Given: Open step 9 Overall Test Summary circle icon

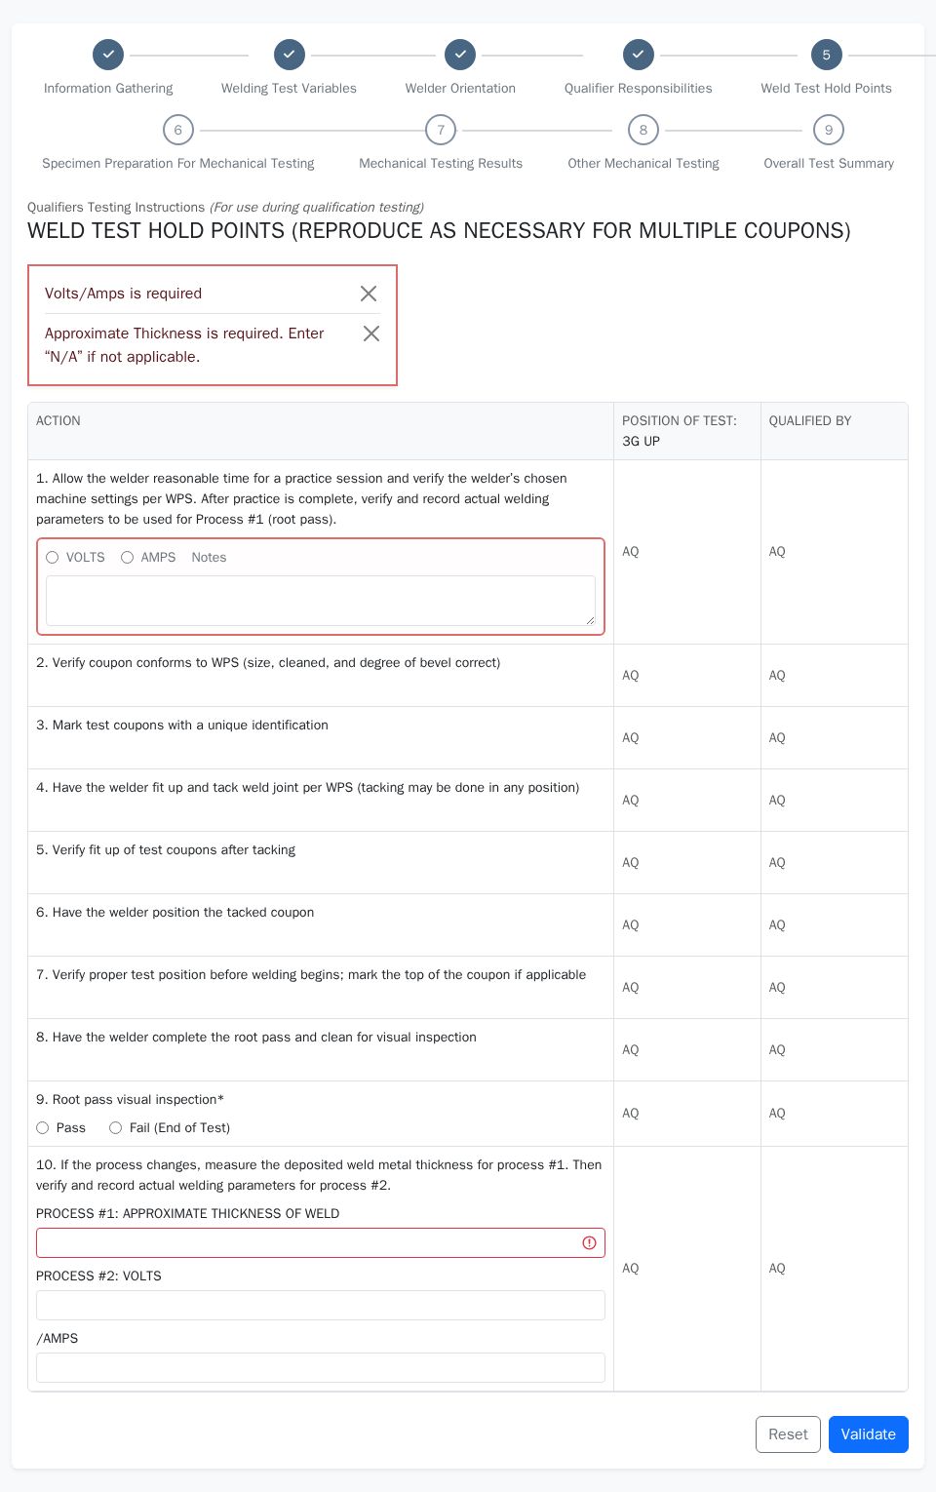Looking at the screenshot, I should (829, 130).
